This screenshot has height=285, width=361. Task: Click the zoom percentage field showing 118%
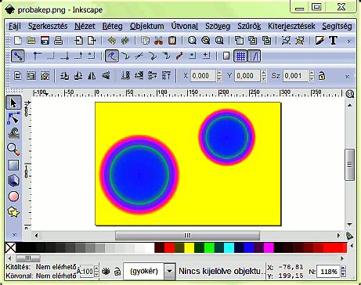pyautogui.click(x=328, y=272)
